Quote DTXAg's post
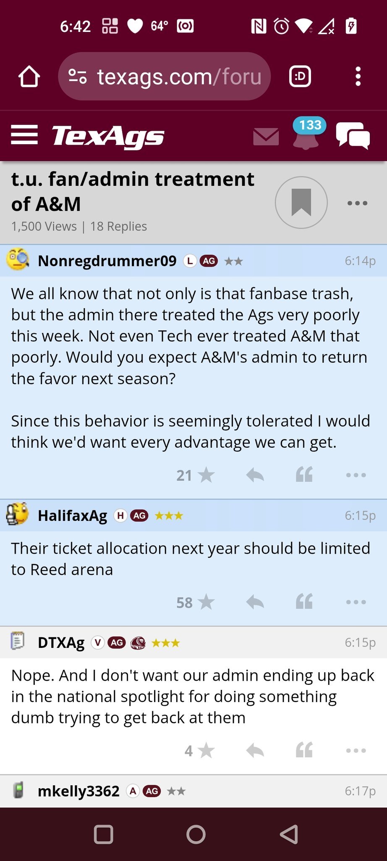Screen dimensions: 387x861 (304, 750)
